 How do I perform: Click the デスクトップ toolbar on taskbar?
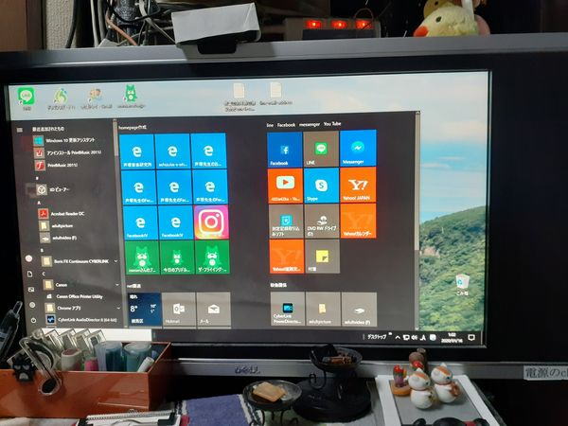pyautogui.click(x=377, y=337)
